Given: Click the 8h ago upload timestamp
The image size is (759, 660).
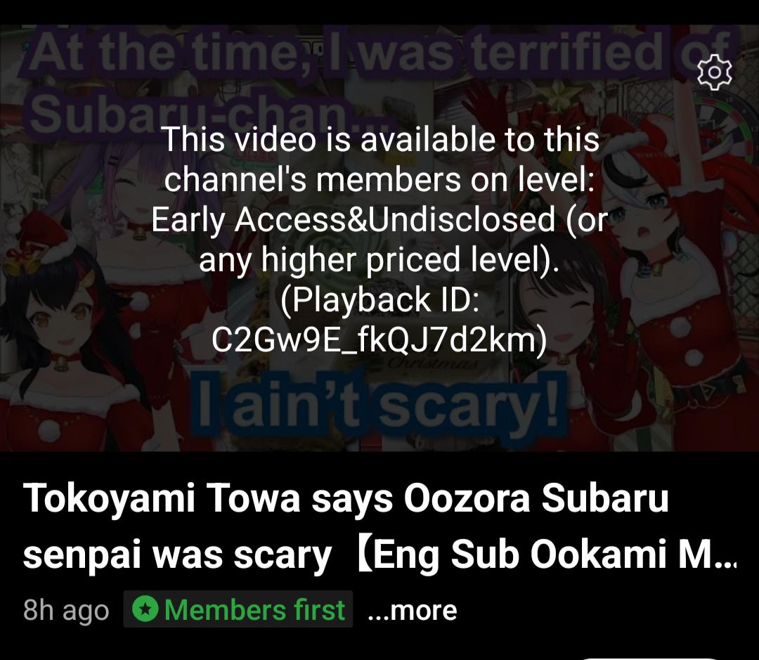Looking at the screenshot, I should click(x=66, y=610).
